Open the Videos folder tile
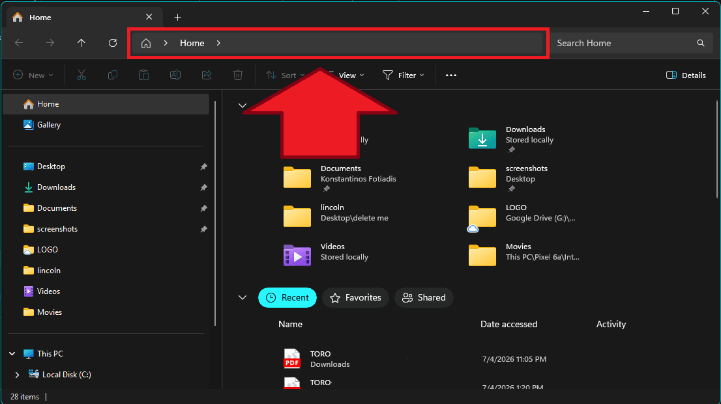The width and height of the screenshot is (721, 404). point(326,254)
